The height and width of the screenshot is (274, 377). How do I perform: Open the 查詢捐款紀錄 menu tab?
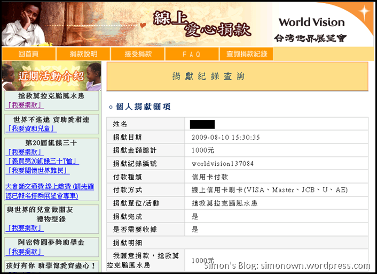point(247,54)
